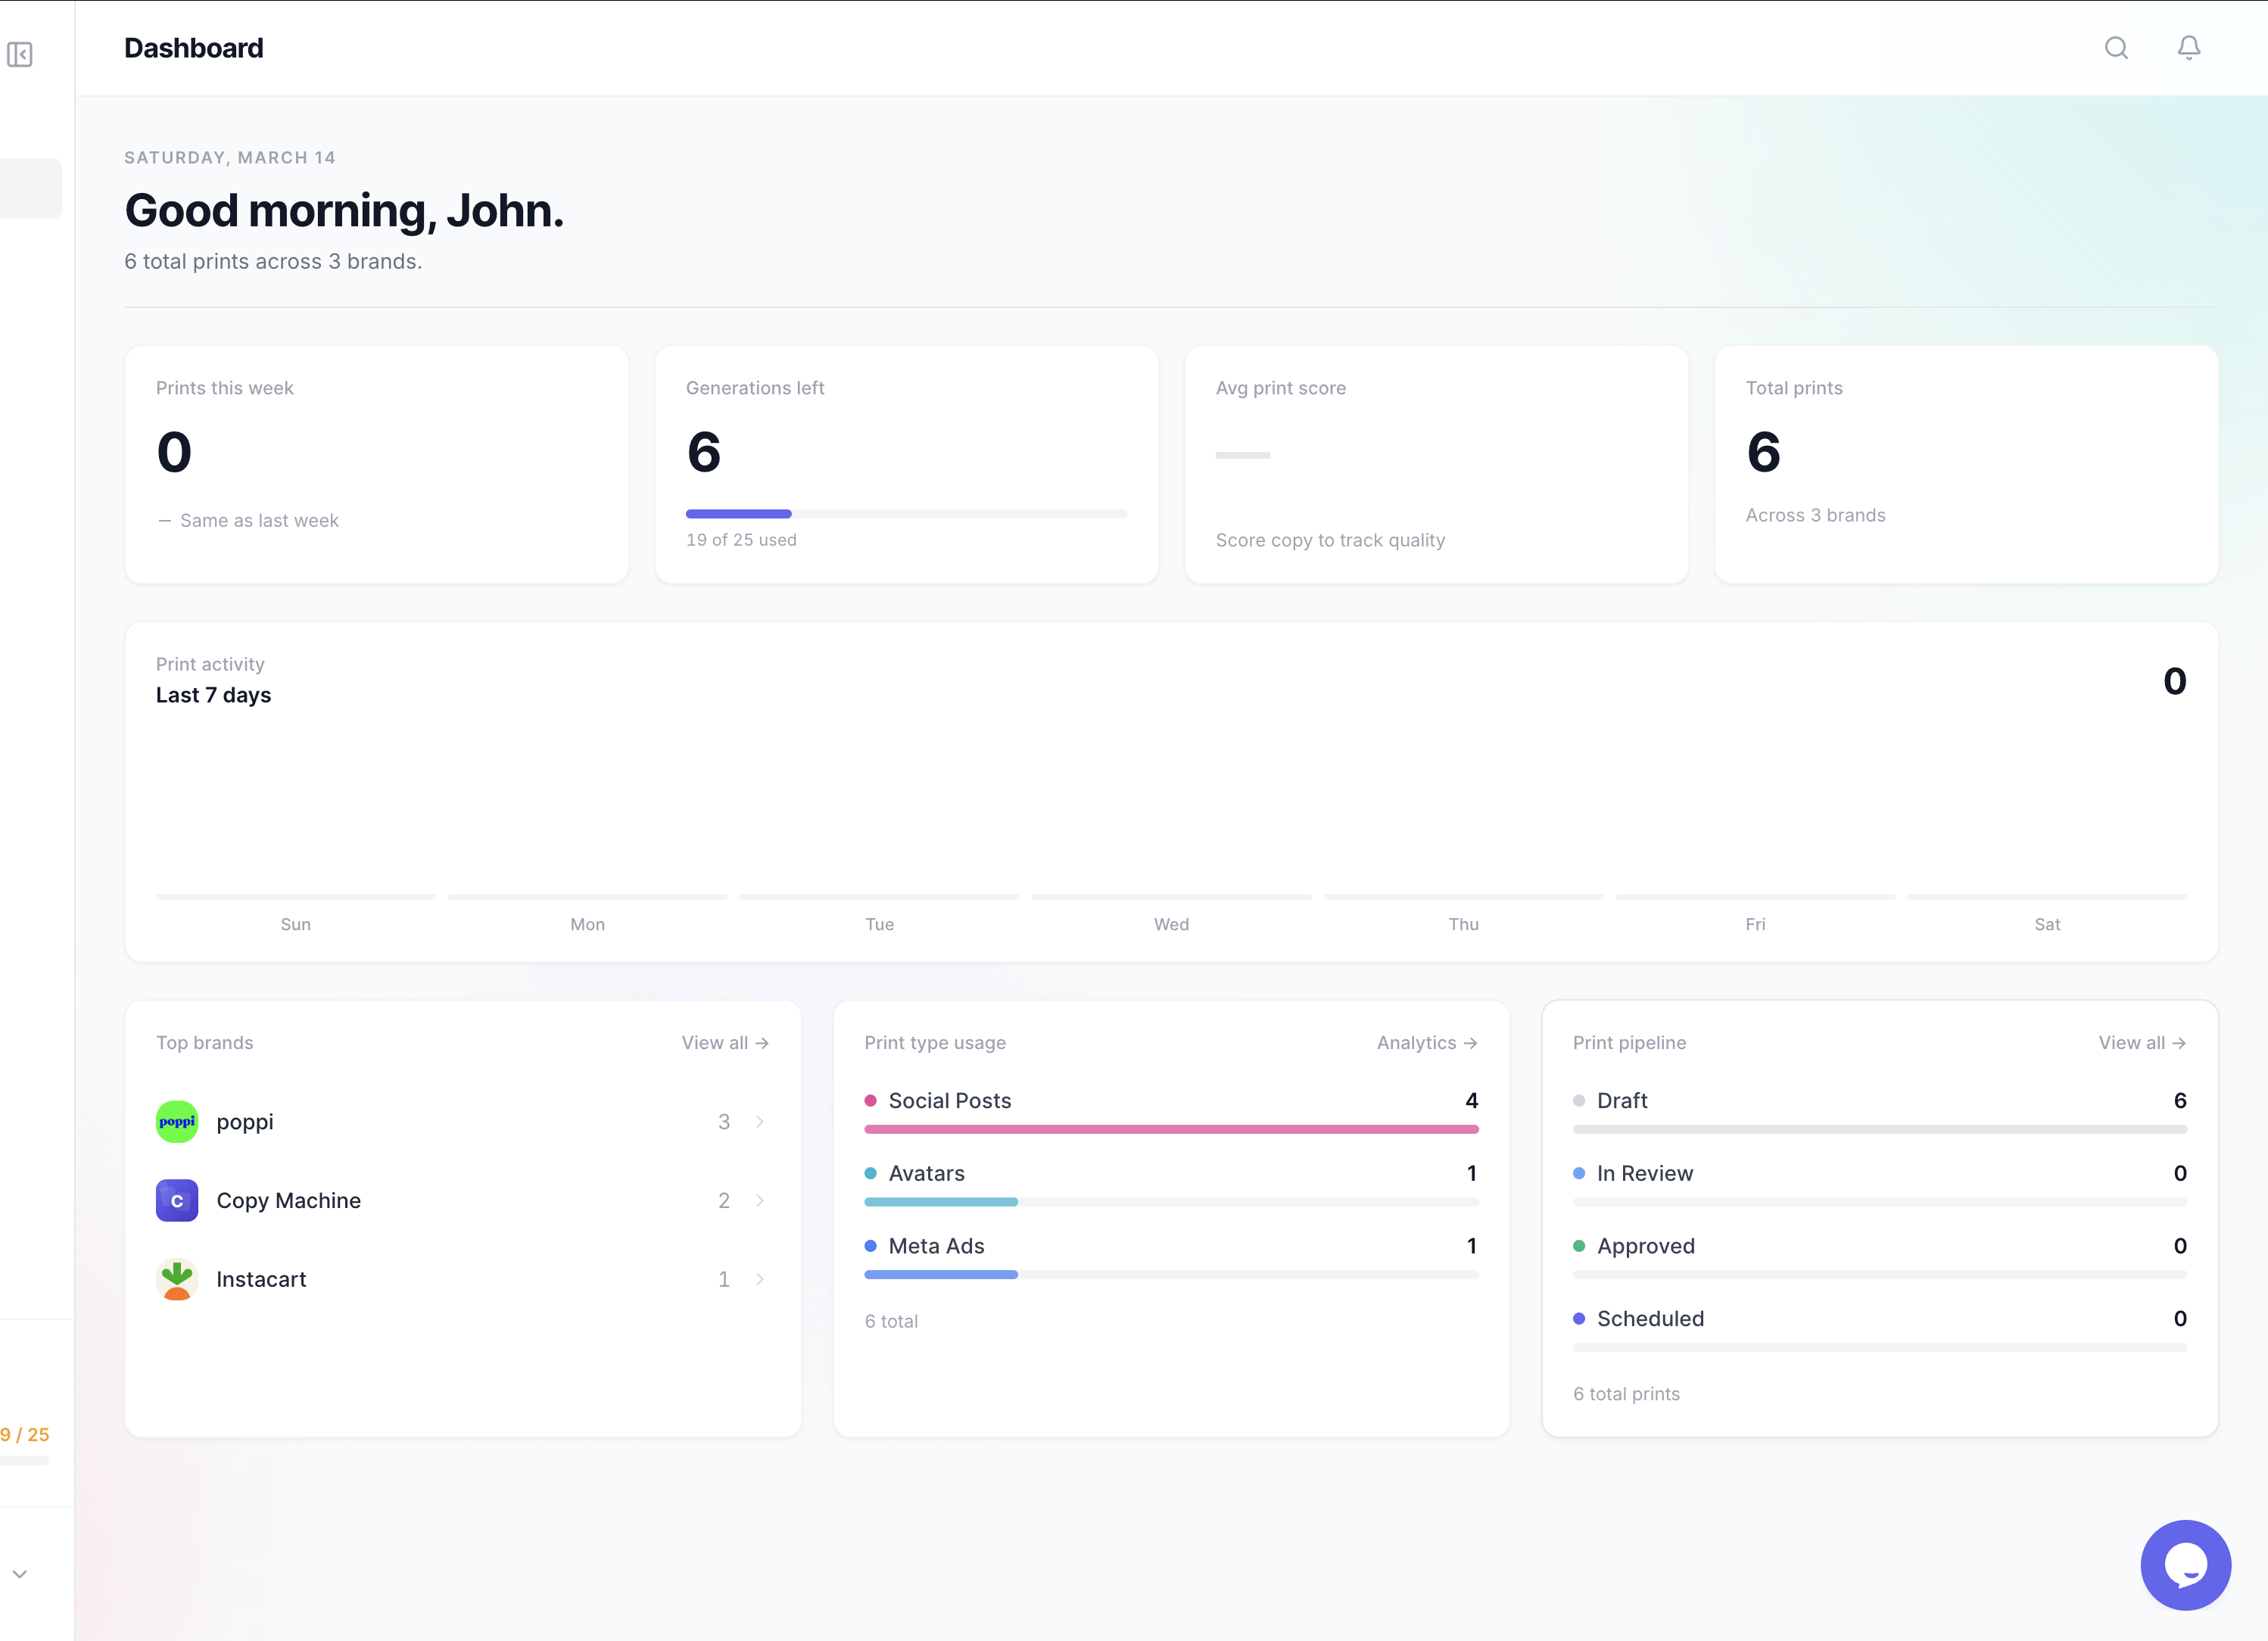Click the Social Posts usage bar
Screen dimensions: 2268x1641
(x=1171, y=1129)
